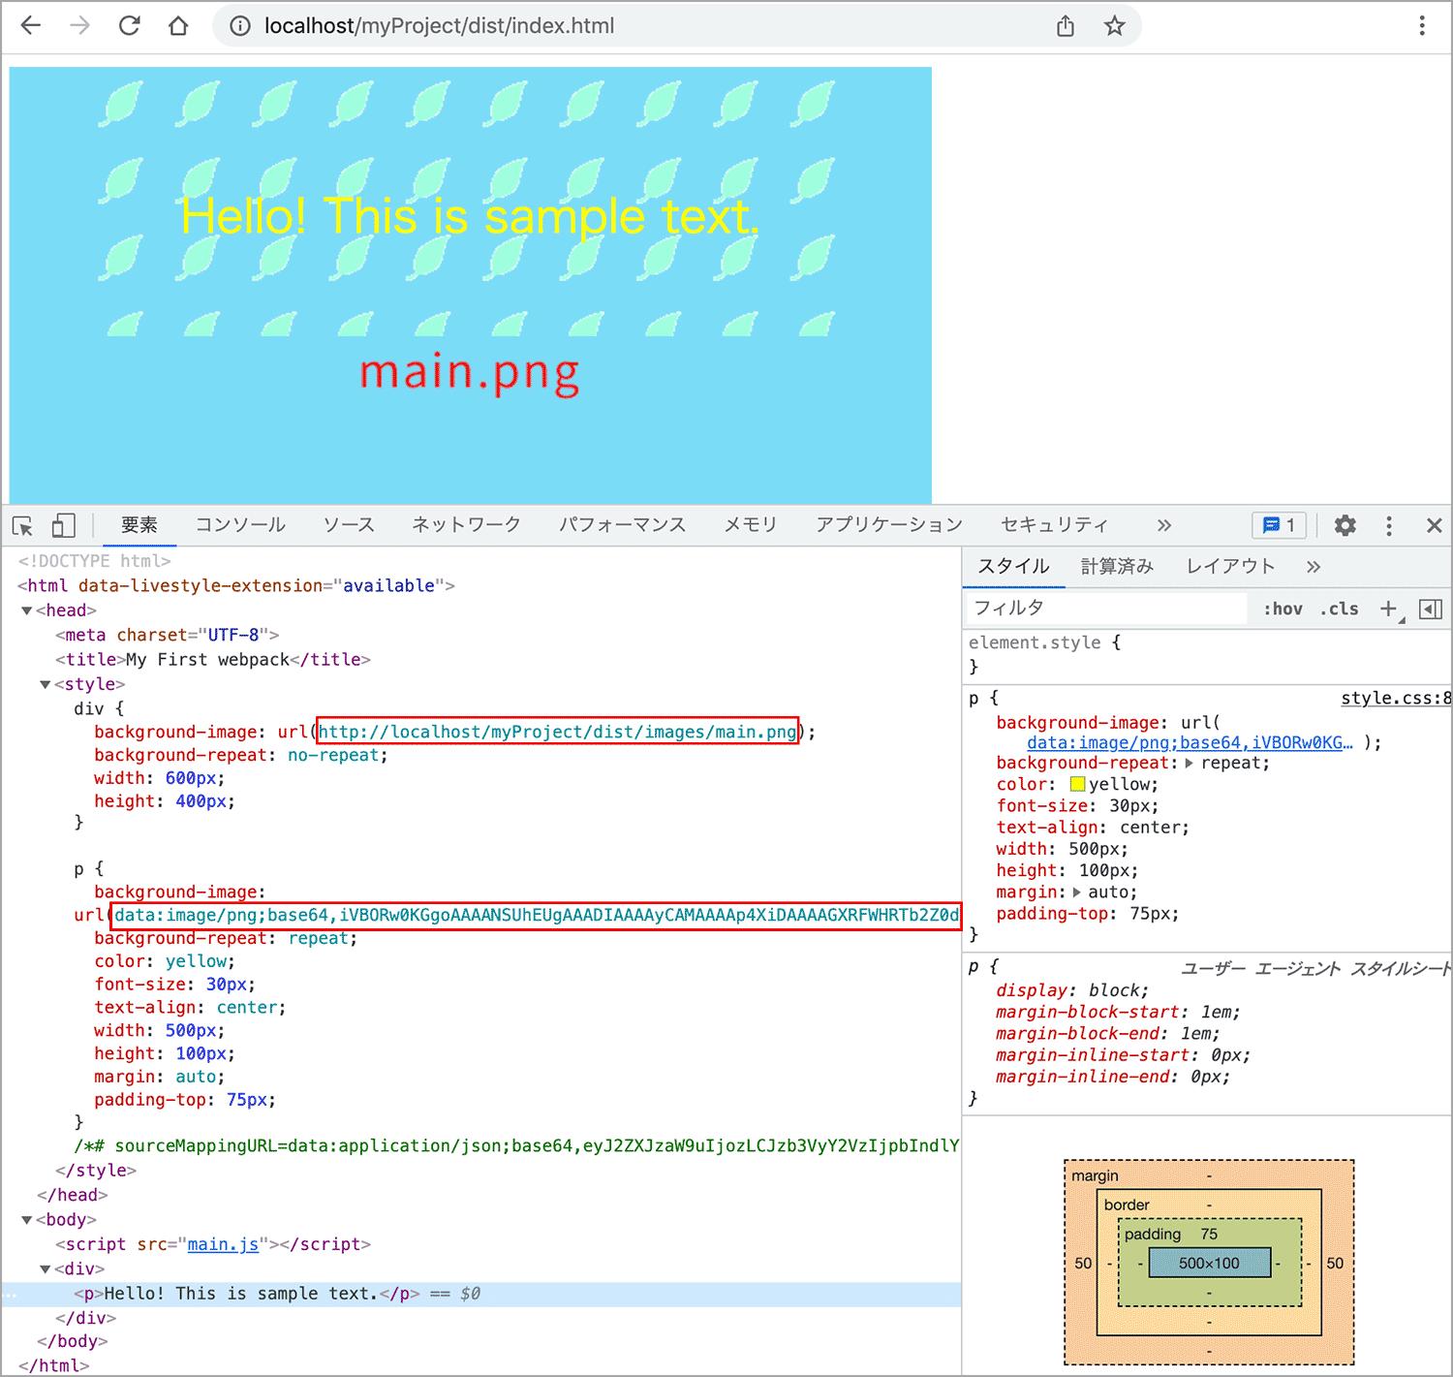
Task: Collapse the head element node
Action: pyautogui.click(x=27, y=610)
